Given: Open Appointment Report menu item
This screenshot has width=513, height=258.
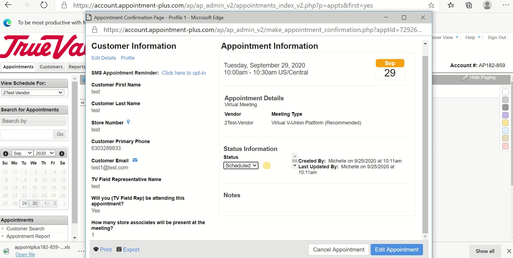Looking at the screenshot, I should (x=28, y=236).
